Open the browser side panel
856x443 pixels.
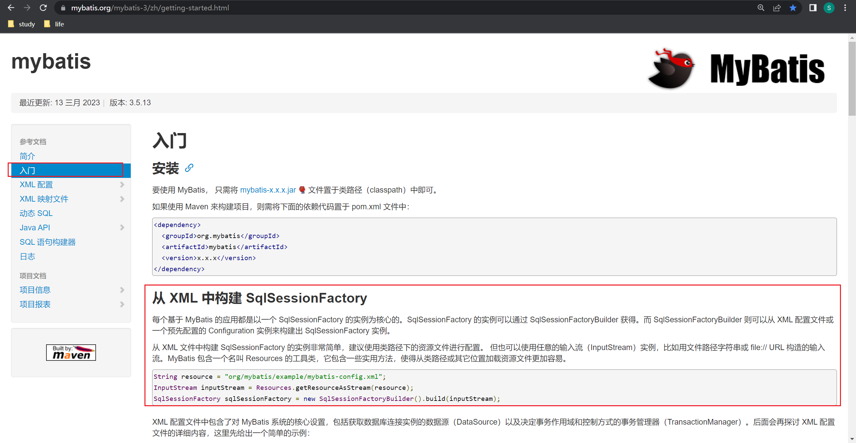[x=813, y=8]
